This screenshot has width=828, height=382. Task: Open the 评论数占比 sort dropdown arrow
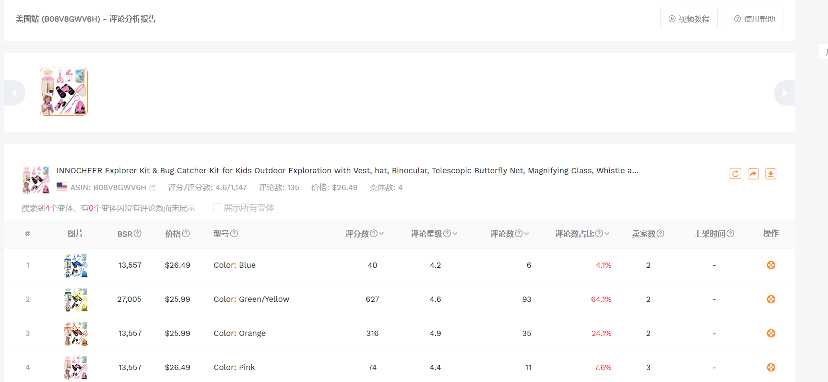607,234
